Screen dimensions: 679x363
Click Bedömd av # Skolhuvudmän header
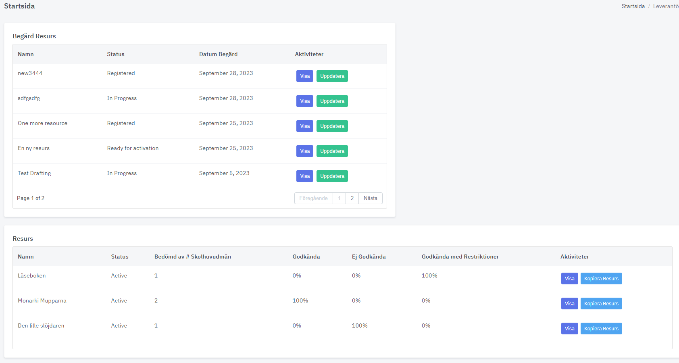(193, 257)
